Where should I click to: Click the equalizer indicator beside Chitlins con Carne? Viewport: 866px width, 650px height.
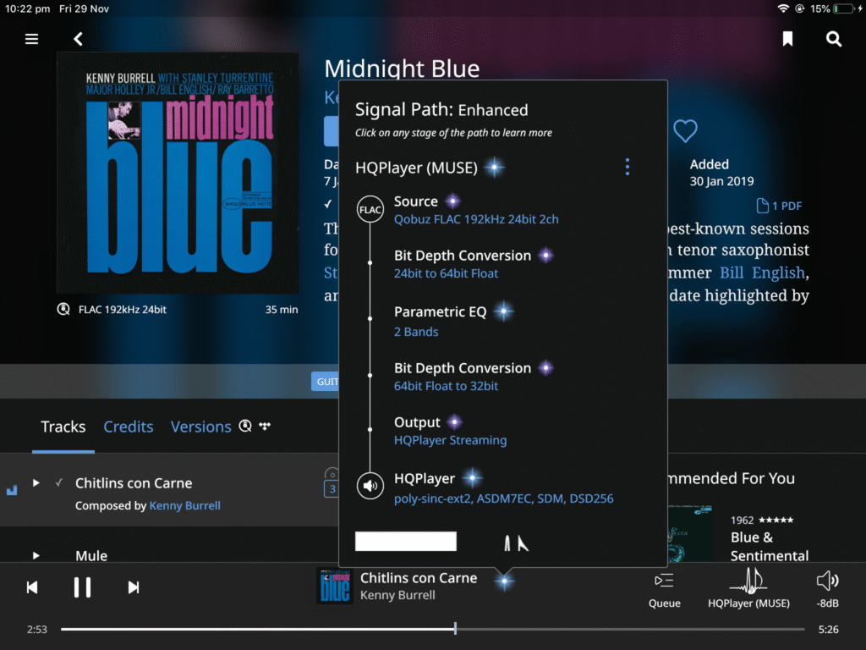(12, 490)
